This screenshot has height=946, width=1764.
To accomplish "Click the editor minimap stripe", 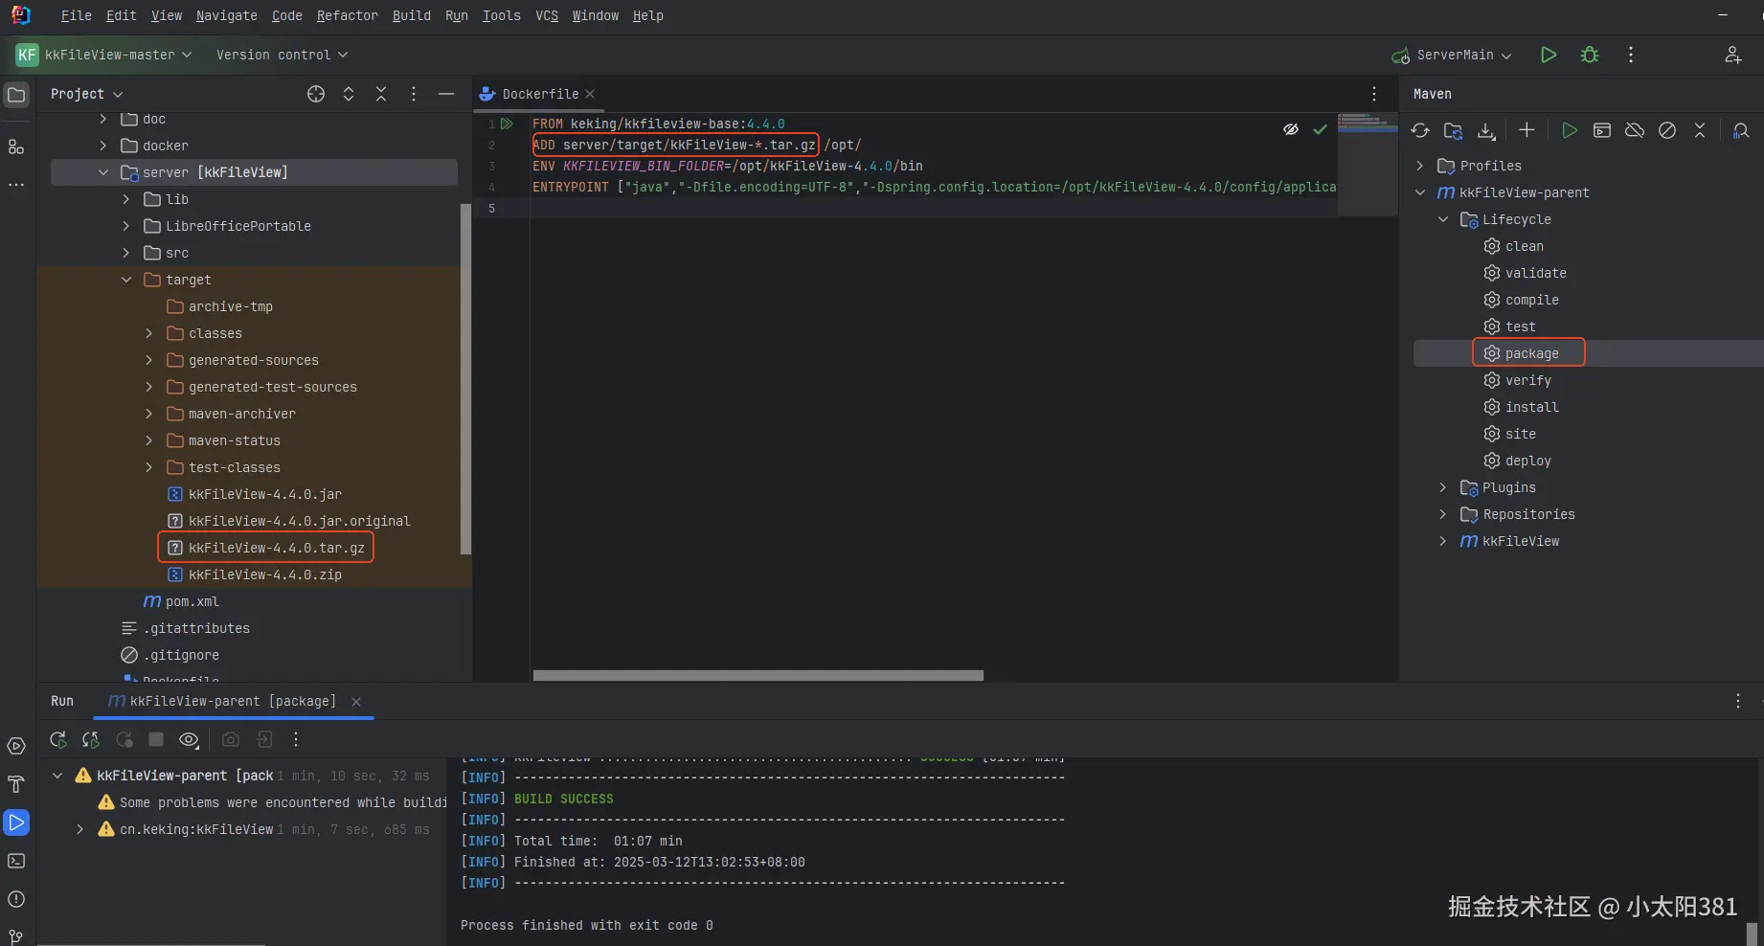I will [1368, 165].
